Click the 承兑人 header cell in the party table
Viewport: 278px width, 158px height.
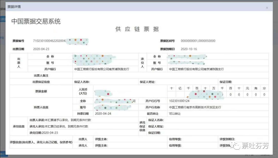(142, 63)
